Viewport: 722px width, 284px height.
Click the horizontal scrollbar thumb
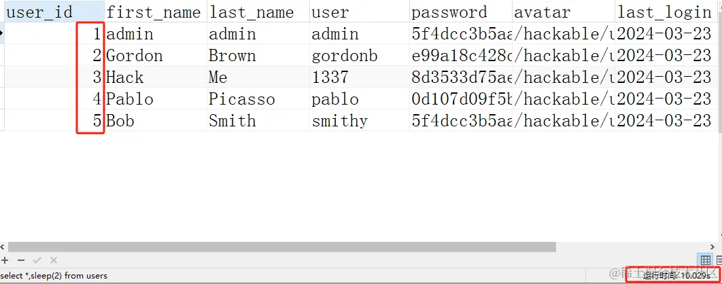tap(282, 247)
